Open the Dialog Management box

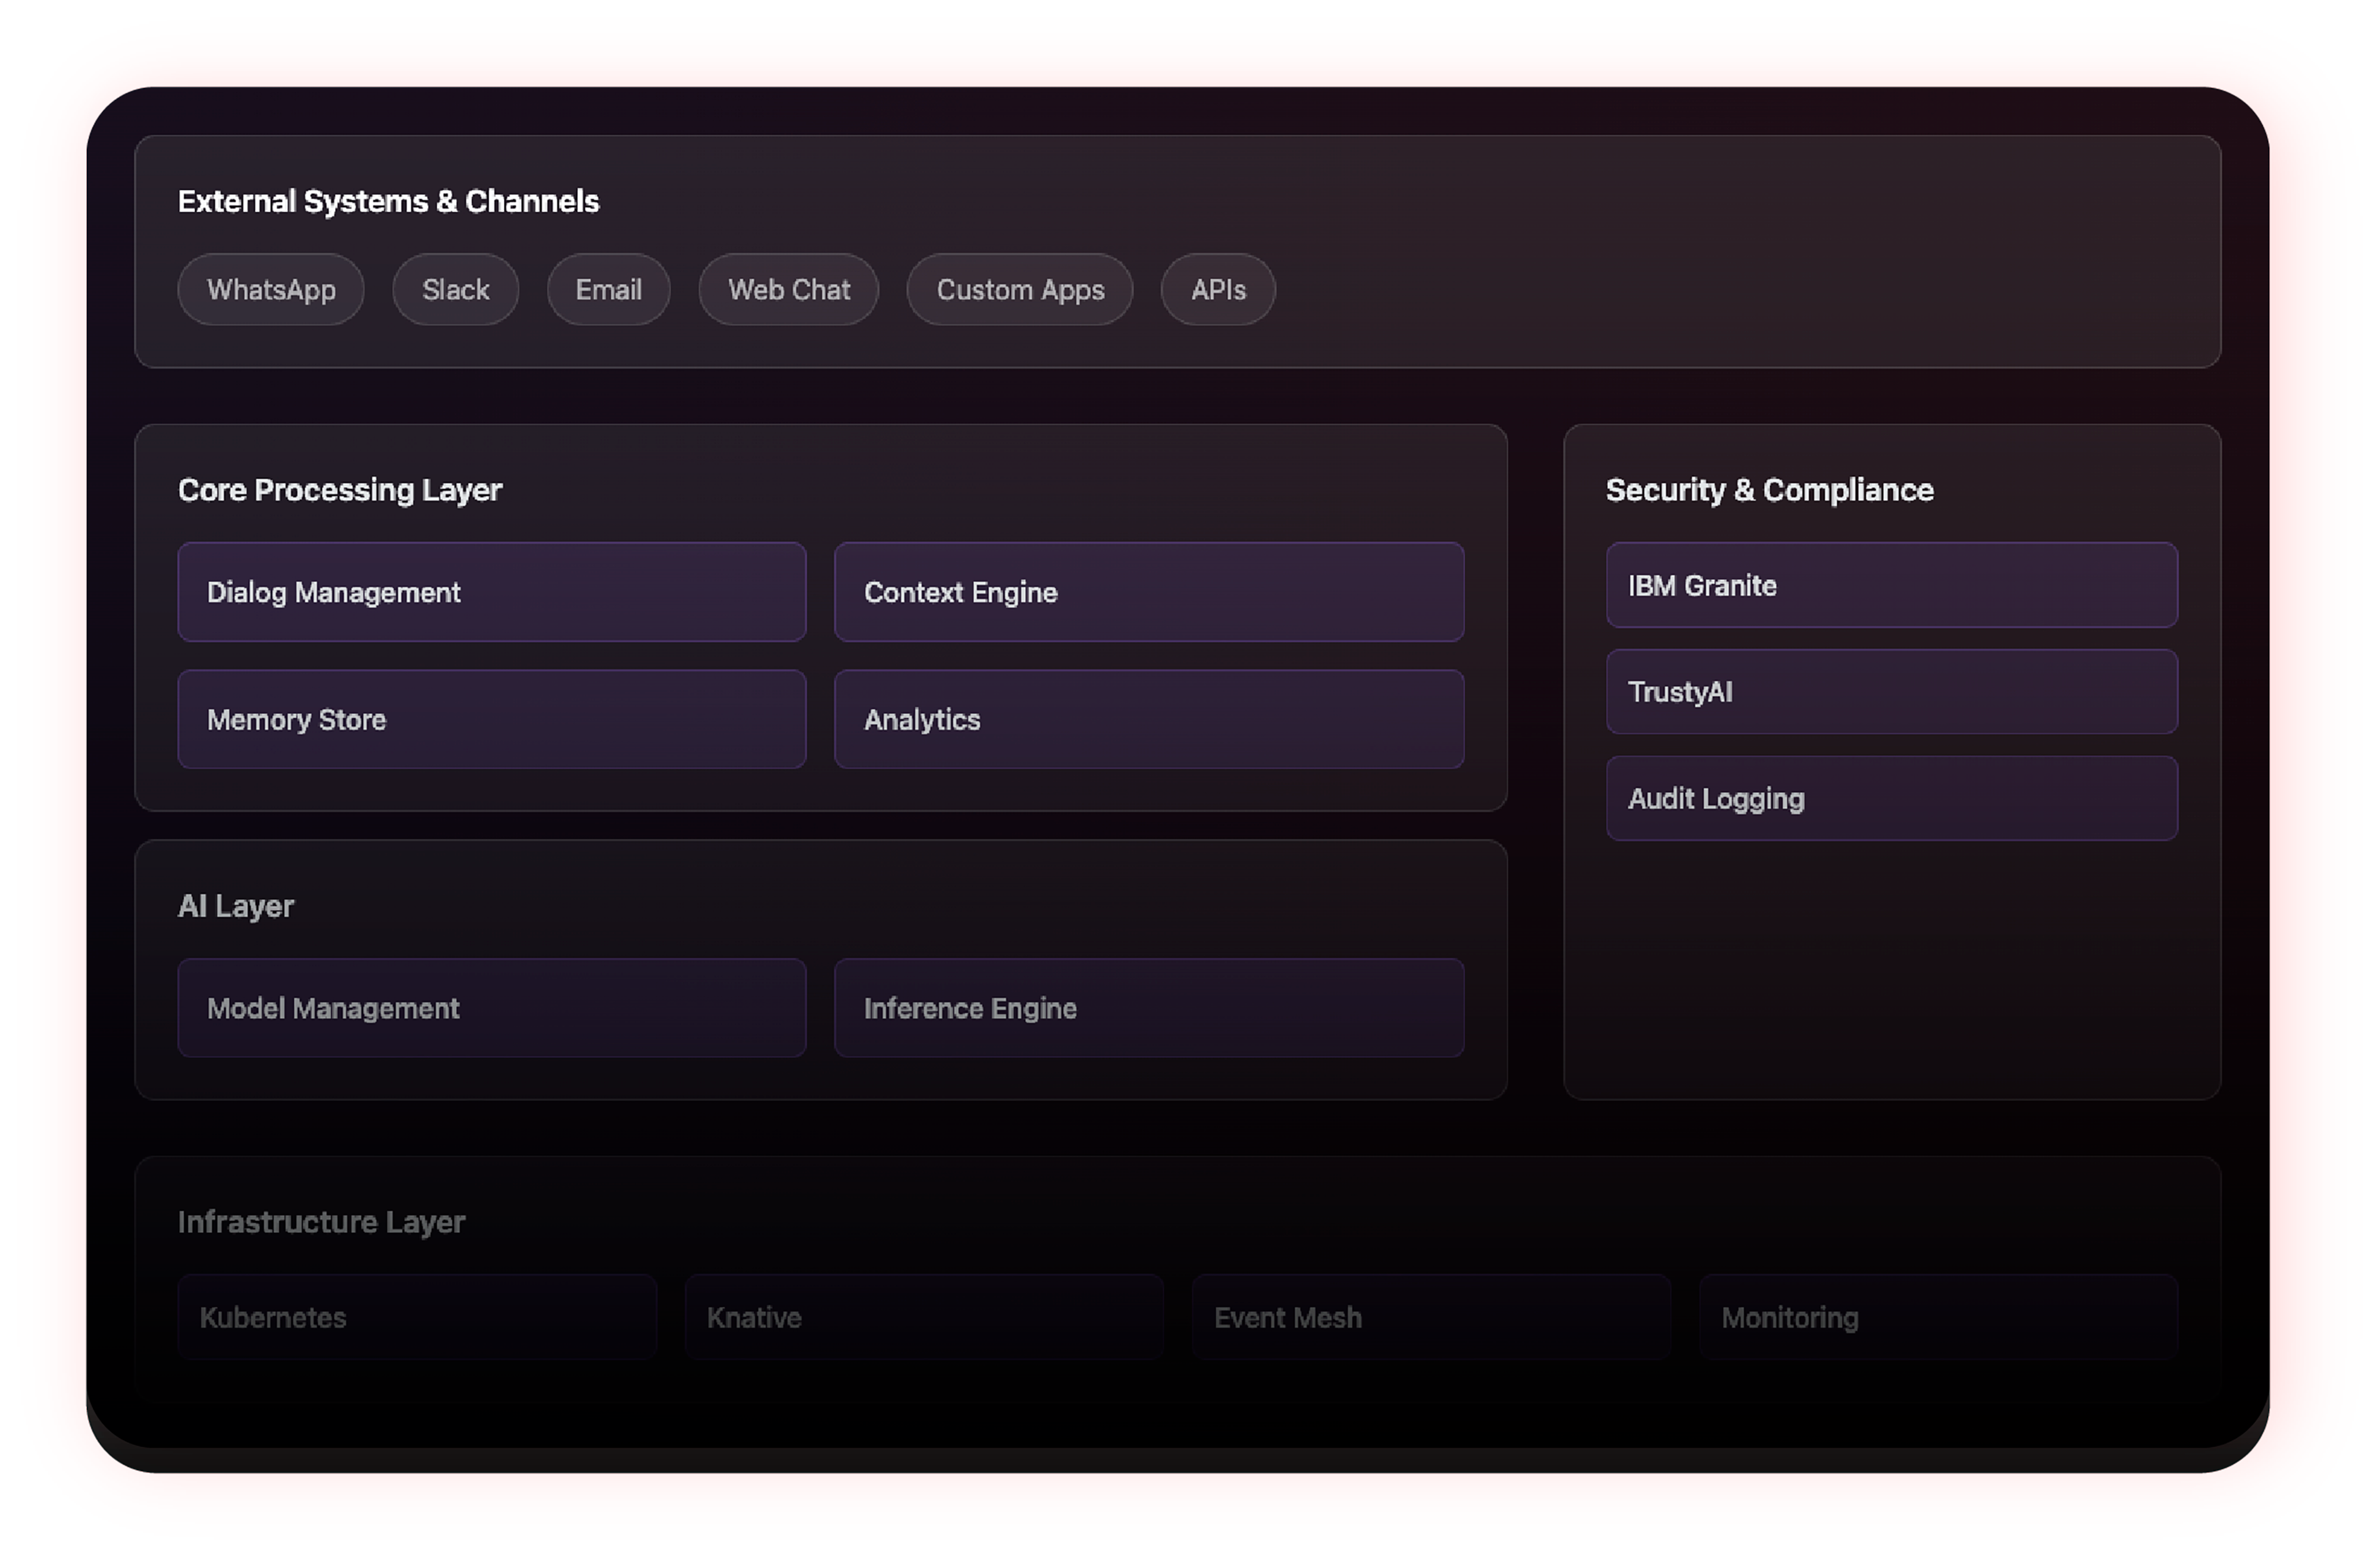(491, 592)
